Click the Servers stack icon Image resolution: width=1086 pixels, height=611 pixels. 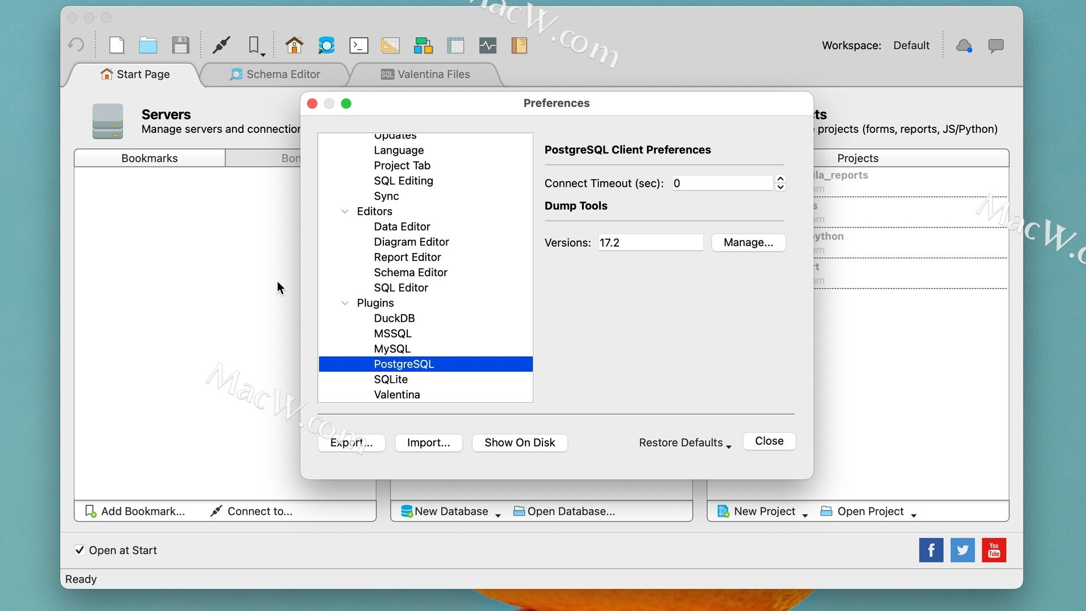point(107,121)
